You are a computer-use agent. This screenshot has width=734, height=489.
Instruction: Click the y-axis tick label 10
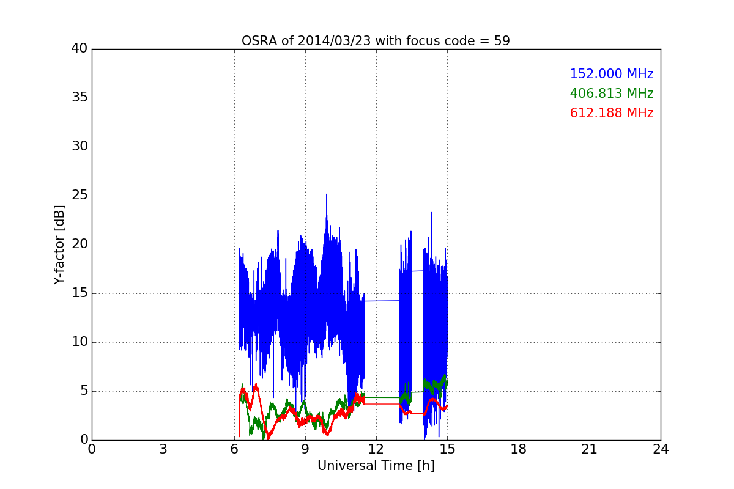80,342
